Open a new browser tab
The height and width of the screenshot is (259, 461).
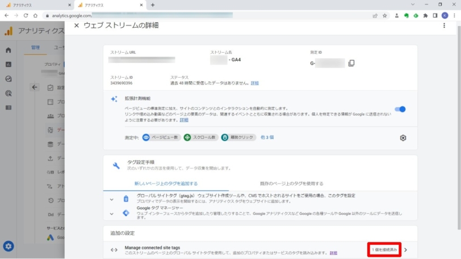[x=153, y=5]
